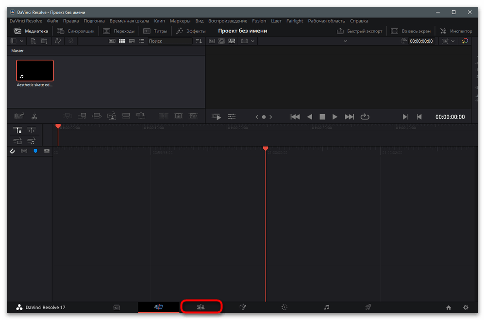
Task: Toggle the free playhead timeline mode
Action: [31, 130]
